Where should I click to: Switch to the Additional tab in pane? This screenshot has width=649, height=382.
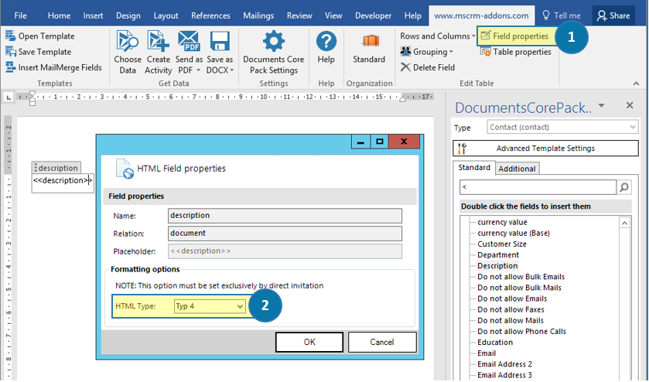tap(517, 169)
